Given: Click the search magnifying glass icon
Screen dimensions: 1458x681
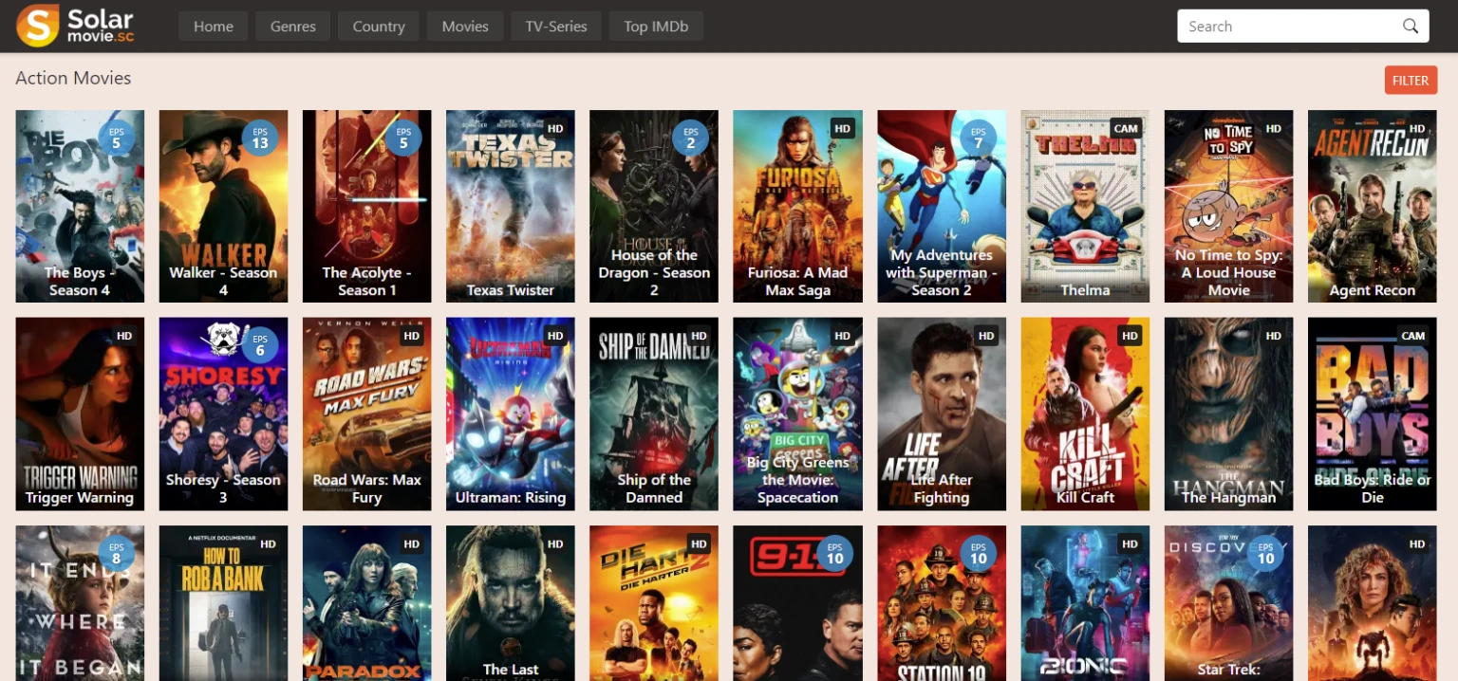Looking at the screenshot, I should tap(1411, 27).
